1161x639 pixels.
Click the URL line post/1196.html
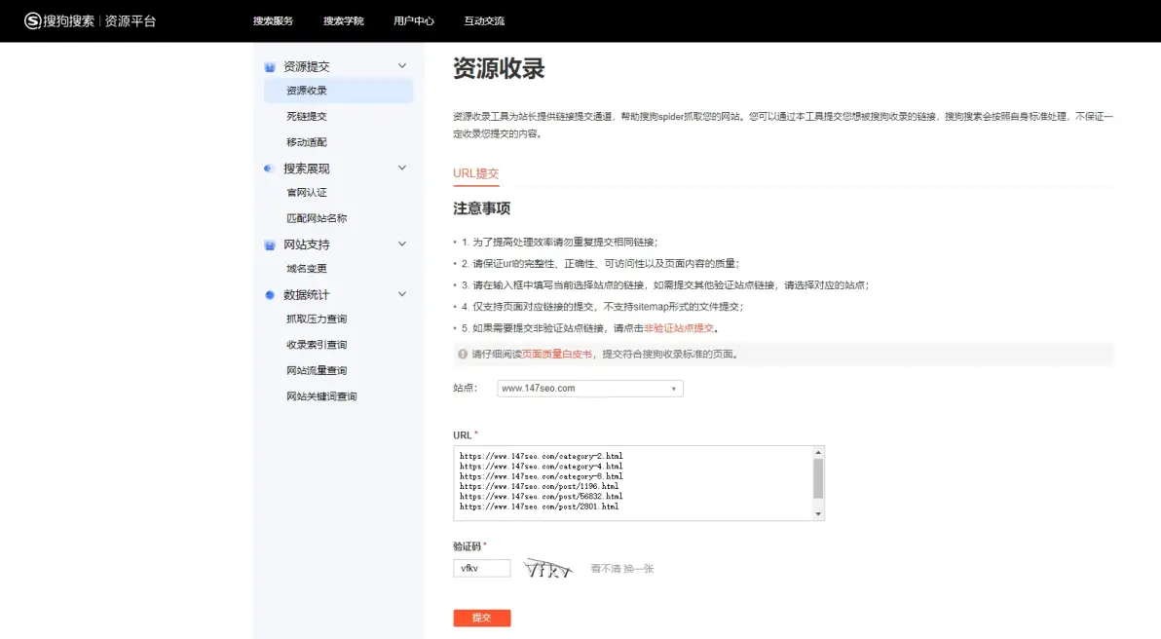(539, 486)
